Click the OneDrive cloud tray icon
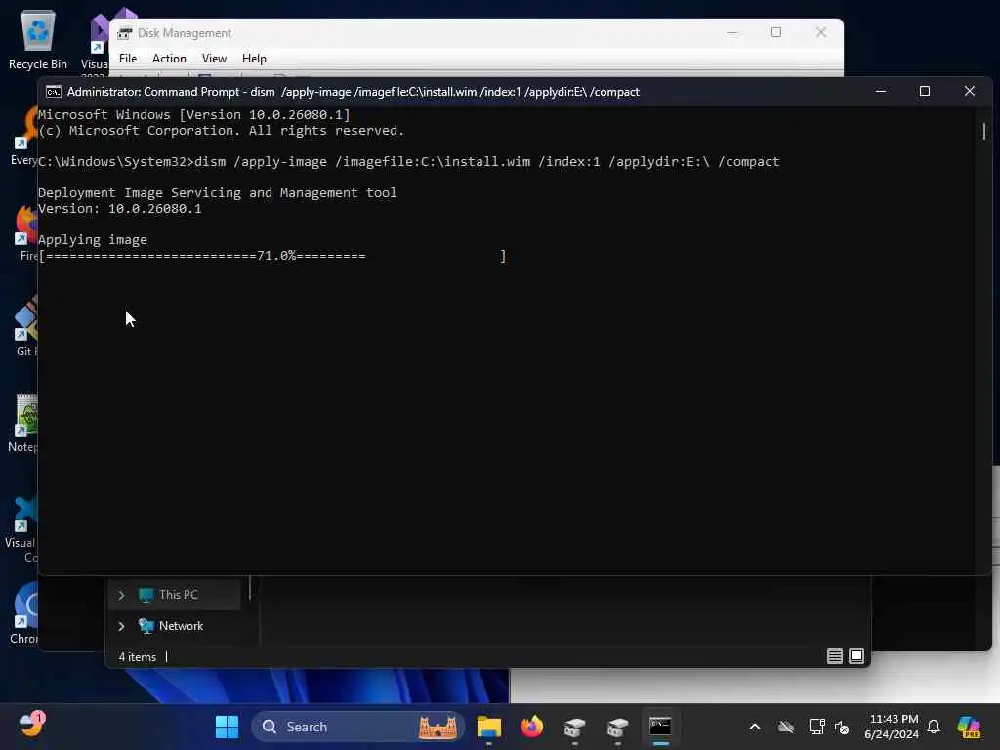Image resolution: width=1000 pixels, height=750 pixels. click(x=786, y=727)
